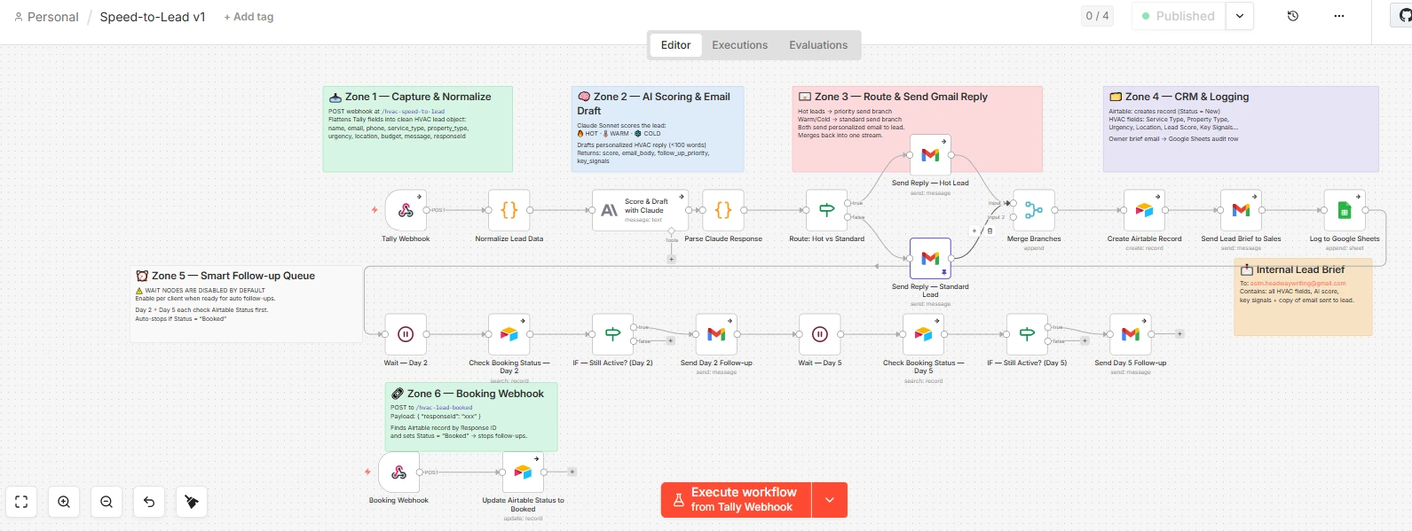Select the Send Lead Brief to Sales node
This screenshot has width=1412, height=531.
1241,210
